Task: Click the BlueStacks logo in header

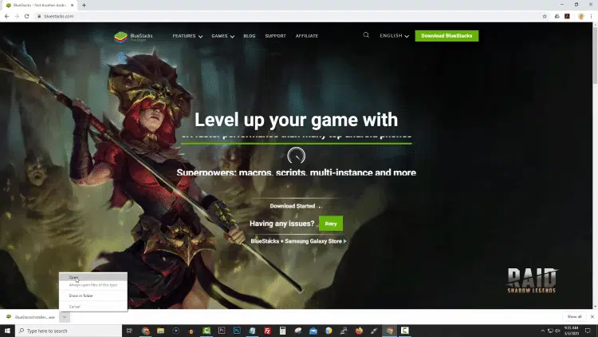Action: point(133,37)
